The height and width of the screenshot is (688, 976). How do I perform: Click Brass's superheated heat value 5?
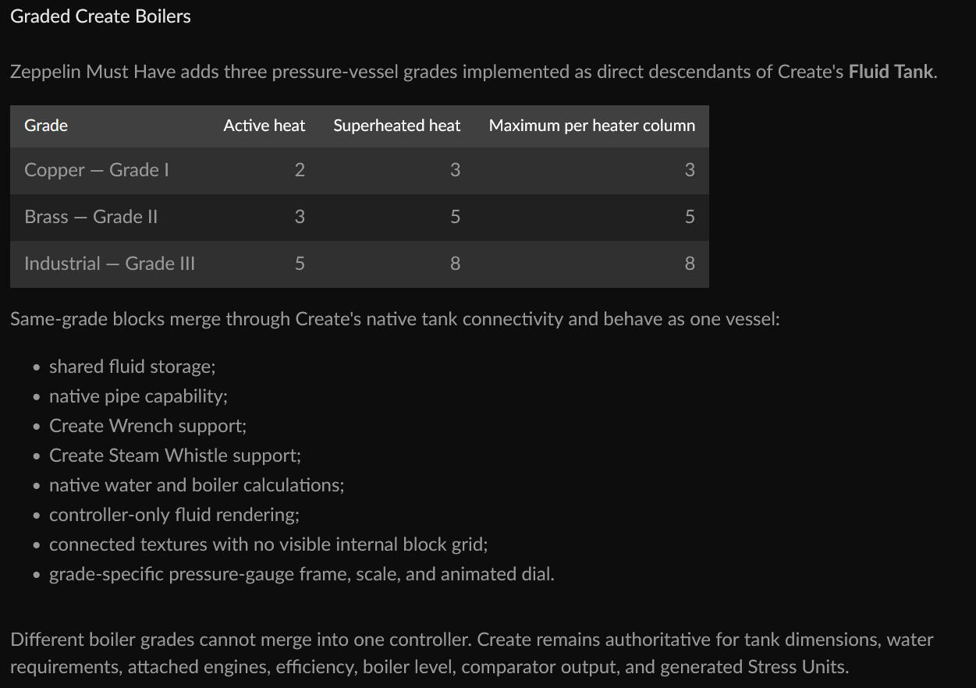coord(455,217)
